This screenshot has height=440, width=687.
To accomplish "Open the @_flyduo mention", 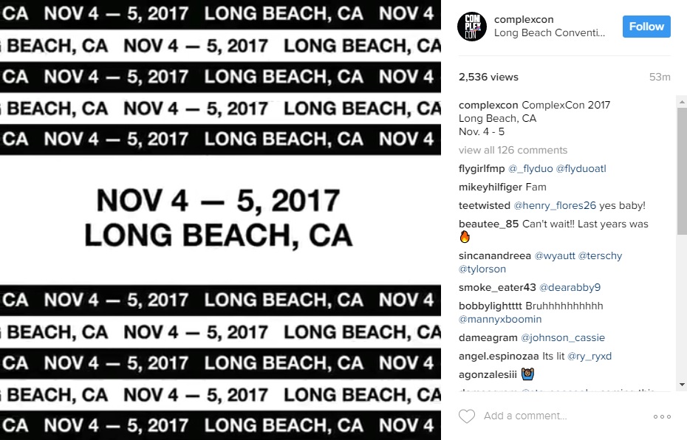I will (x=530, y=168).
